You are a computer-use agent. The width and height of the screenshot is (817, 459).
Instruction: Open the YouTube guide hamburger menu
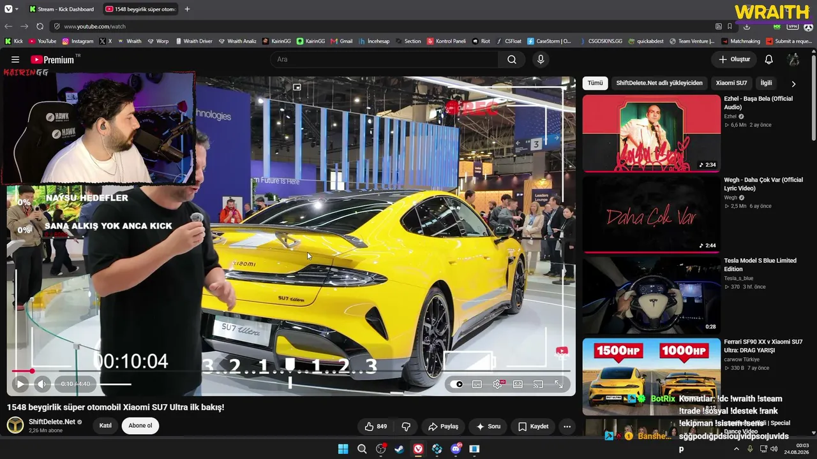[15, 59]
